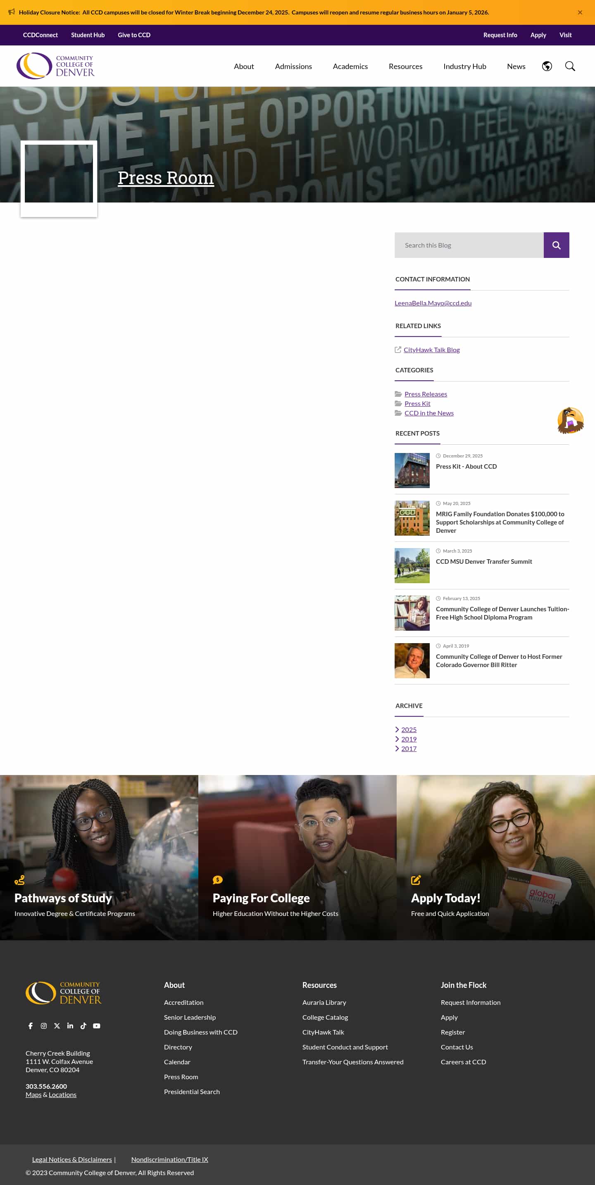Click the megaphone icon in the notice banner
The width and height of the screenshot is (595, 1185).
(12, 12)
